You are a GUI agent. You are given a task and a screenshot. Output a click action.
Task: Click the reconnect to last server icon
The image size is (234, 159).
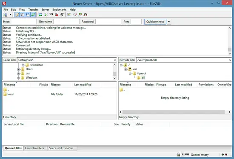point(62,14)
